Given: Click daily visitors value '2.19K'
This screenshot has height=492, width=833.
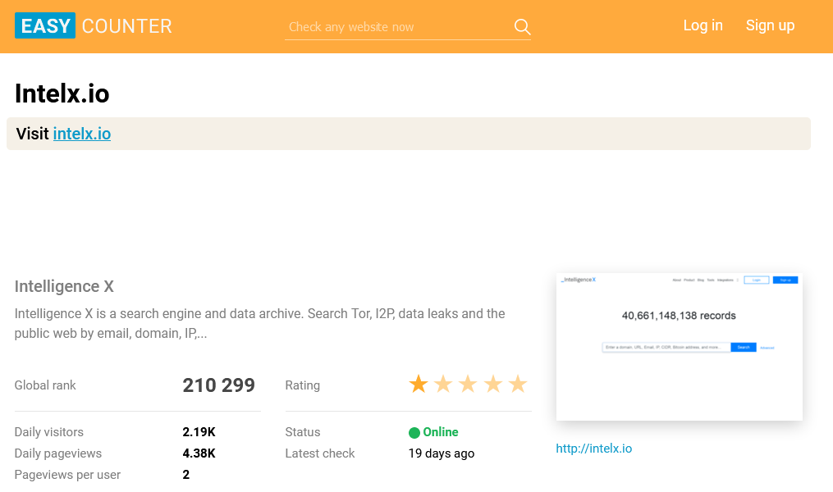Looking at the screenshot, I should (199, 432).
